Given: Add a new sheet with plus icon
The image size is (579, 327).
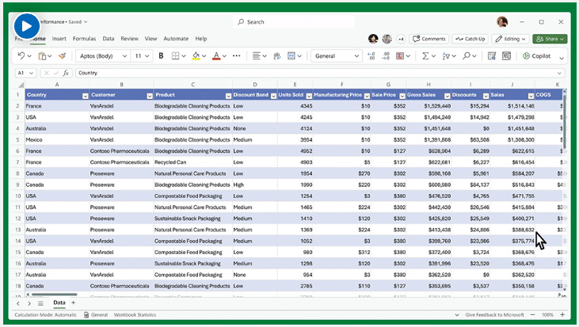Looking at the screenshot, I should (x=74, y=302).
